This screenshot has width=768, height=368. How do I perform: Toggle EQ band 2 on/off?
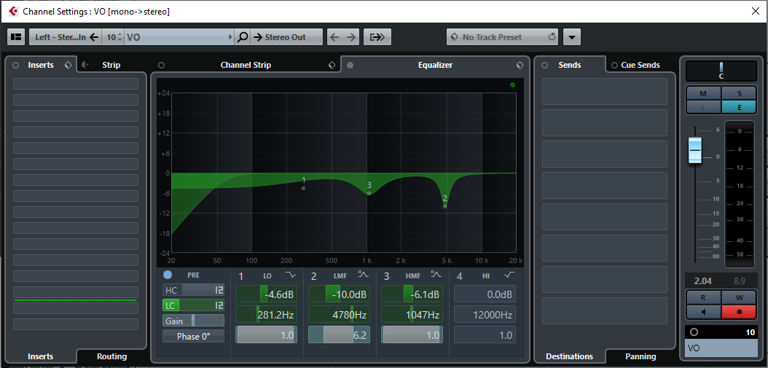point(313,276)
